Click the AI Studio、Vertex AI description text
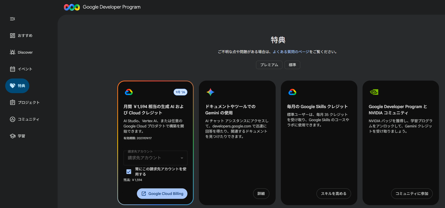This screenshot has width=445, height=208. [x=154, y=126]
